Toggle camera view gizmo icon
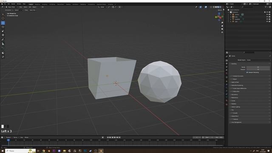 (222, 29)
